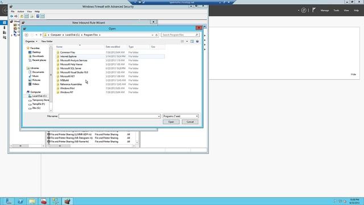This screenshot has width=364, height=205.
Task: Open Tools menu in Server Manager
Action: [336, 10]
